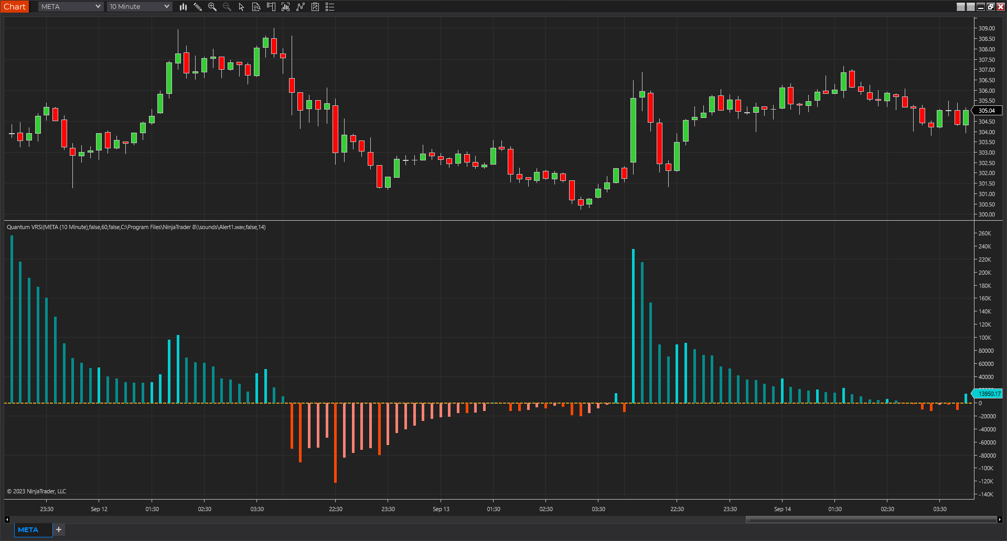Minimize the chart window
The width and height of the screenshot is (1007, 541).
point(981,7)
